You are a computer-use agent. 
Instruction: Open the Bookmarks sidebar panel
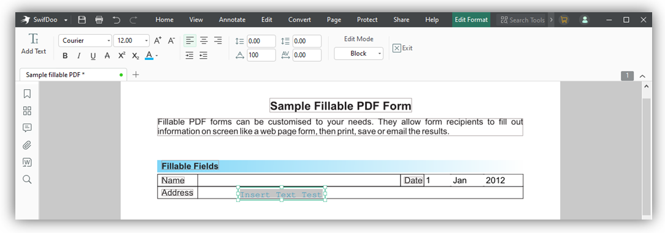point(27,94)
